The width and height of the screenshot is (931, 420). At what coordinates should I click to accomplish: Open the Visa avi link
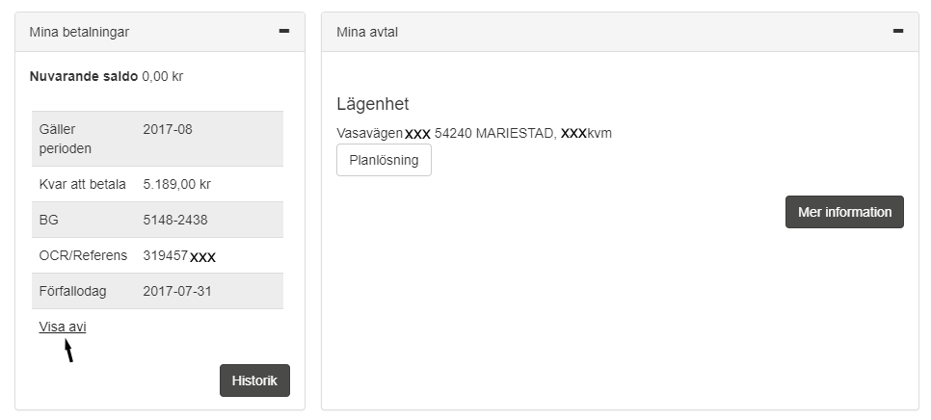click(63, 328)
